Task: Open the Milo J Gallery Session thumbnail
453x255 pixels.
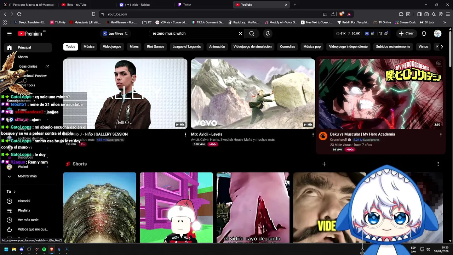Action: pyautogui.click(x=125, y=94)
